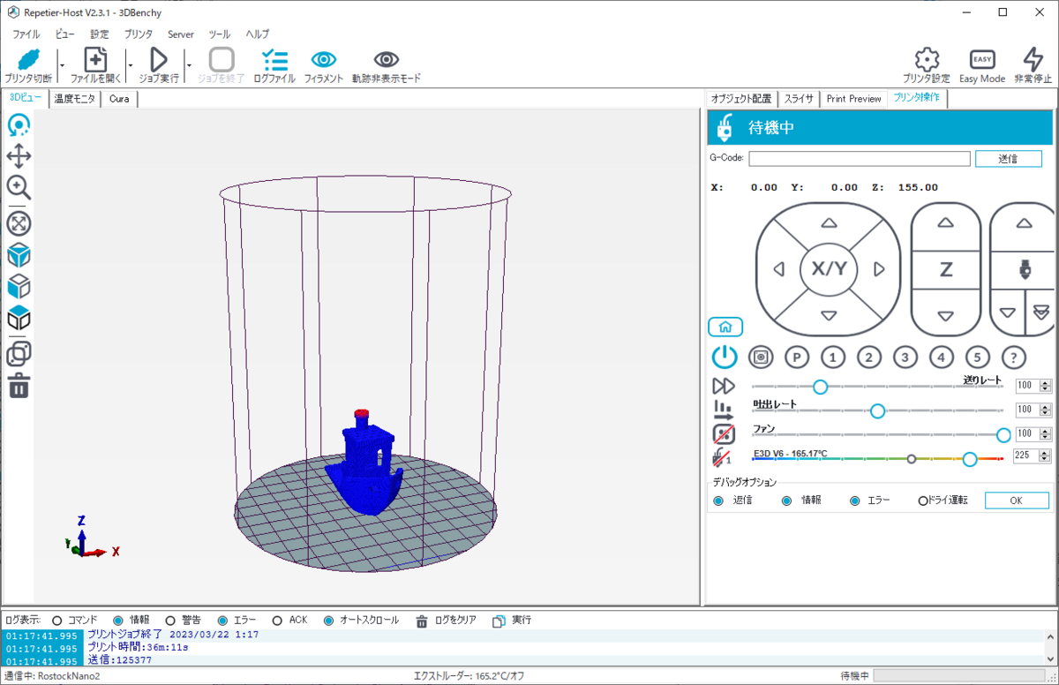Select front view cube icon
This screenshot has height=685, width=1059.
[19, 286]
